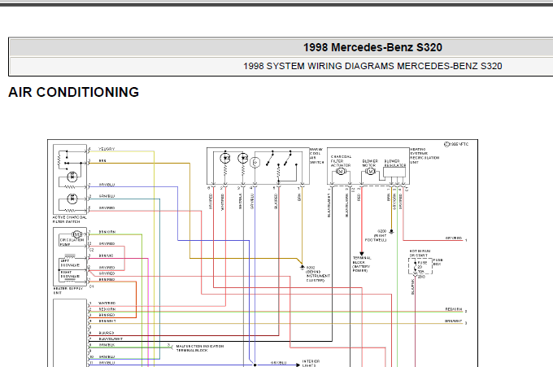Viewport: 553px width, 367px height.
Task: Click the 'RIGHT DUOVALVE' component label
Action: [x=70, y=274]
